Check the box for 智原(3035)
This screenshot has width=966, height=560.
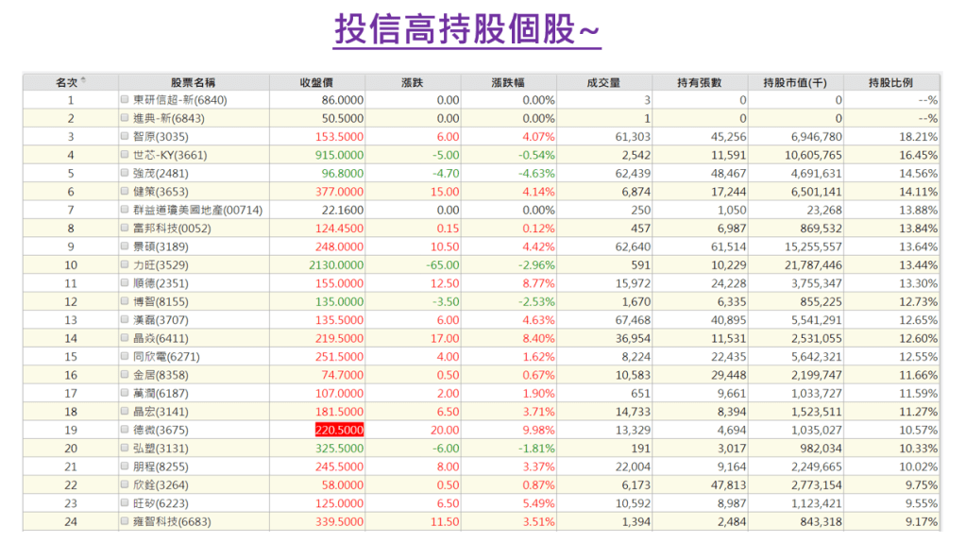pyautogui.click(x=125, y=136)
